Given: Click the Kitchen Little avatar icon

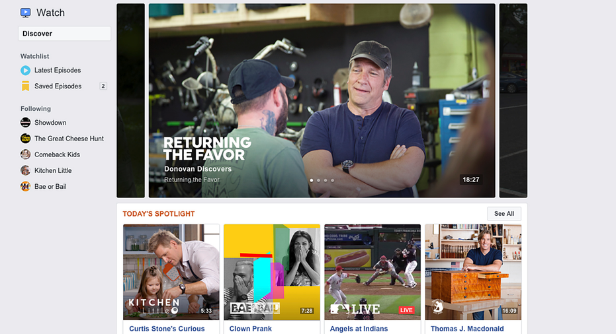Looking at the screenshot, I should pyautogui.click(x=26, y=170).
